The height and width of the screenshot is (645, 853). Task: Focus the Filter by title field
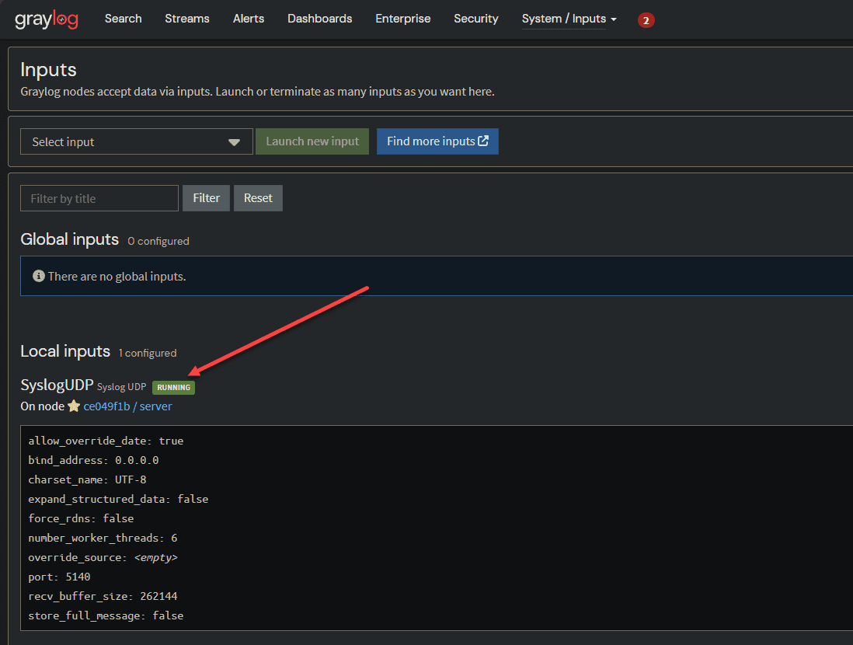tap(99, 198)
